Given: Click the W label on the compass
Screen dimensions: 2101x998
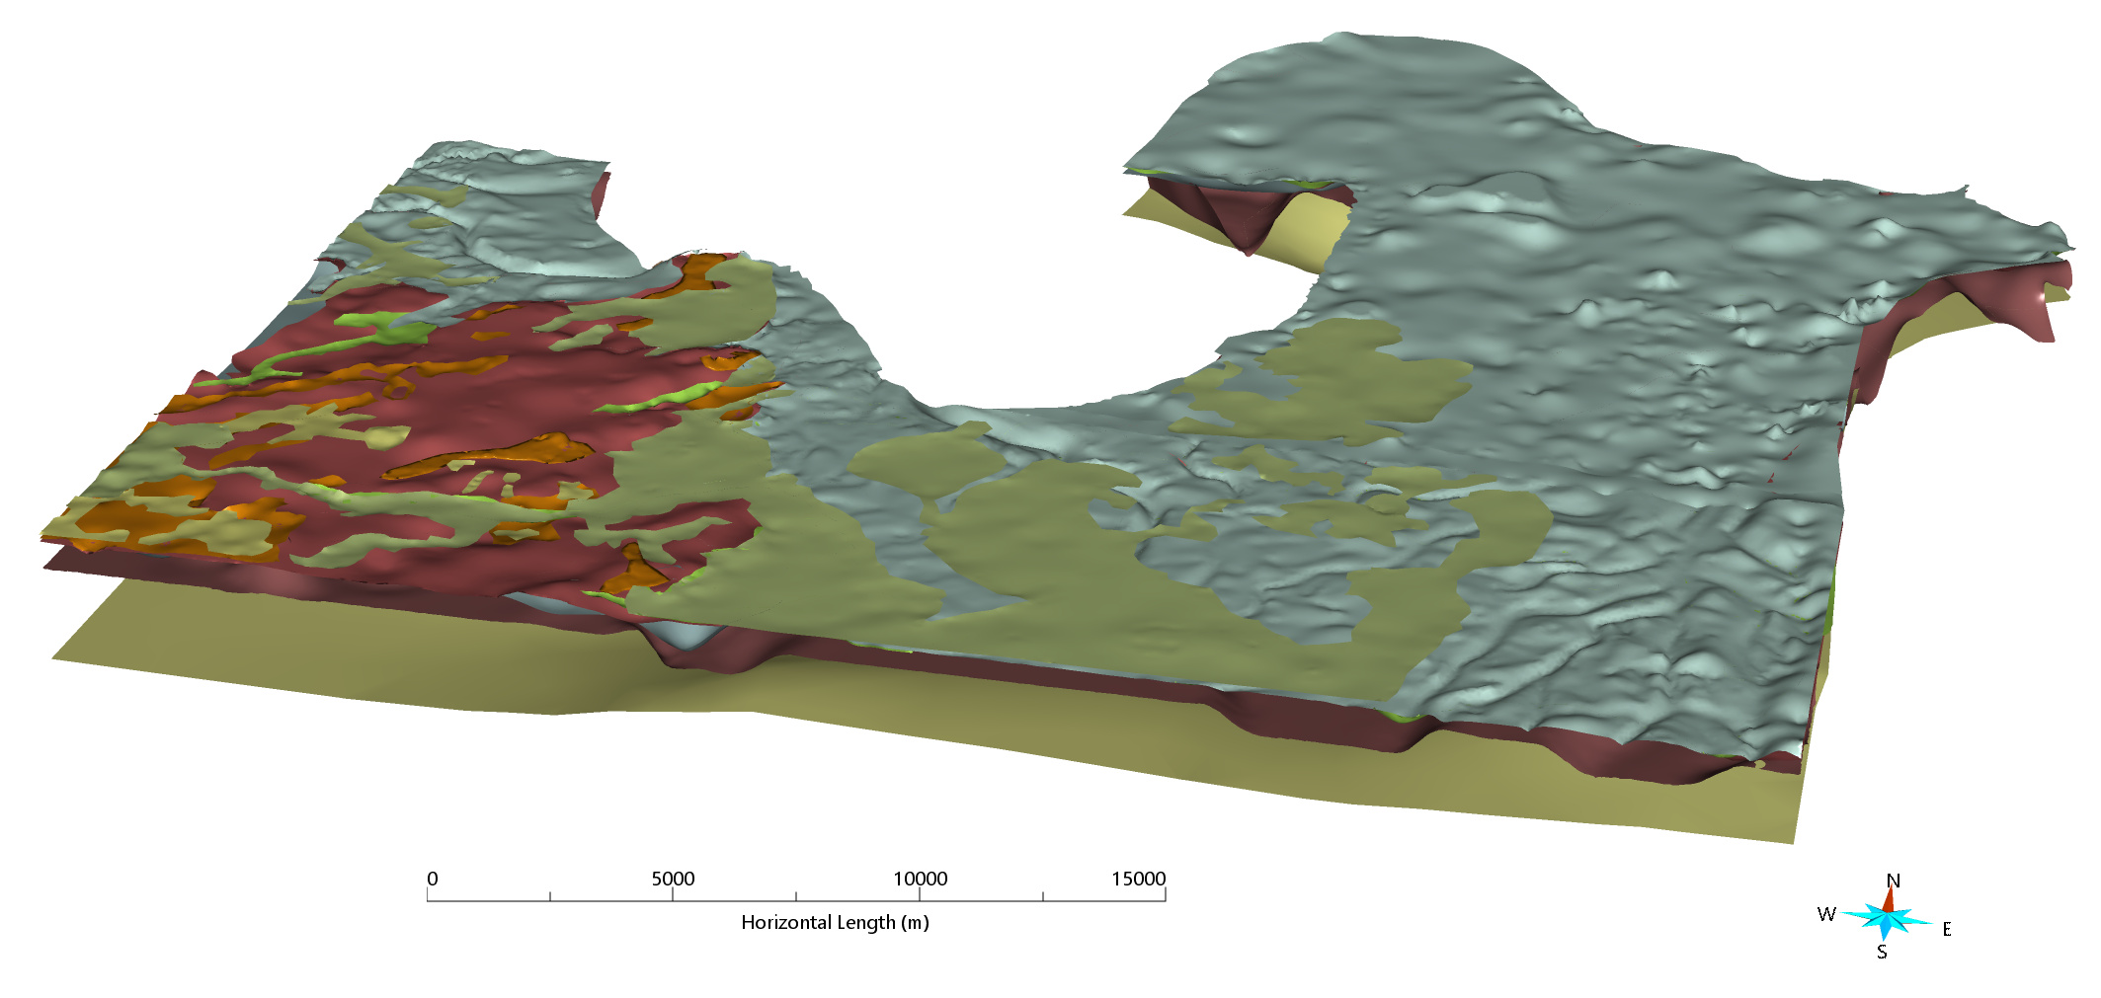Looking at the screenshot, I should click(x=1826, y=914).
